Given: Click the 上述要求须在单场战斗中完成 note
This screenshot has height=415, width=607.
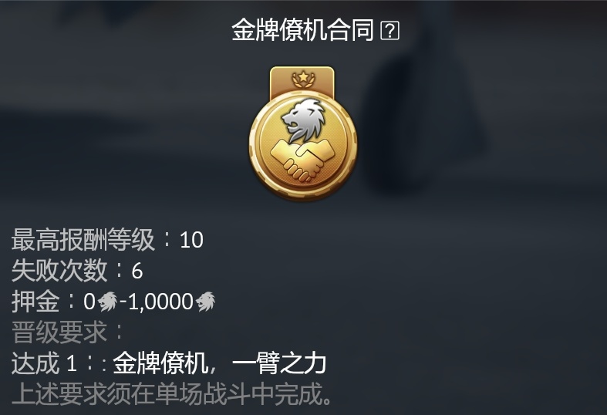Looking at the screenshot, I should click(172, 393).
